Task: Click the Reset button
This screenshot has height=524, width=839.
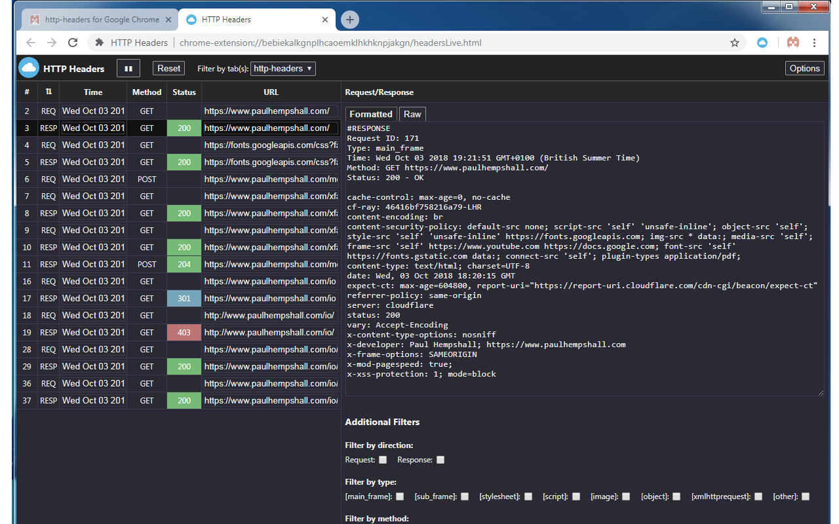Action: tap(168, 68)
